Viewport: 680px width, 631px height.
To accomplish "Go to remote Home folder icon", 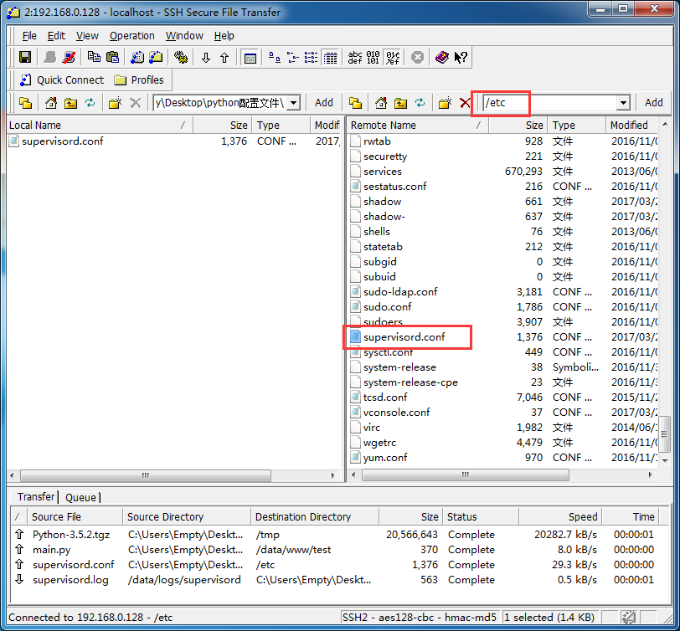I will [x=381, y=103].
